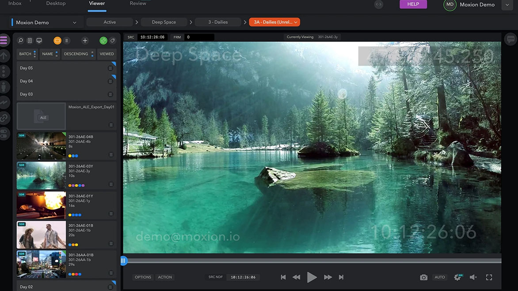
Task: Open the Inbox menu item
Action: [x=14, y=3]
